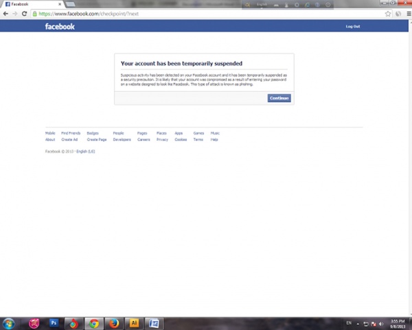Click the volume speaker tray icon
This screenshot has height=330, width=412.
(x=381, y=324)
